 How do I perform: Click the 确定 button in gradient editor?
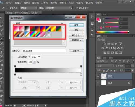tap(76, 25)
